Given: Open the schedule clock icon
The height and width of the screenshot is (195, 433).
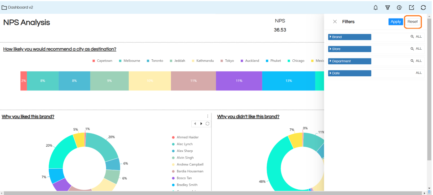Looking at the screenshot, I should (x=399, y=8).
